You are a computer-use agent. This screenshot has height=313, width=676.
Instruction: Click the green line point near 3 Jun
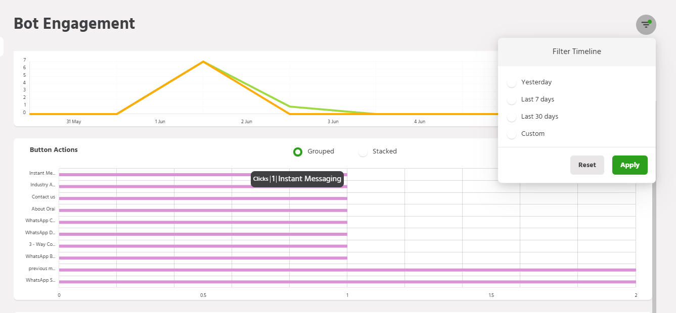click(x=290, y=107)
